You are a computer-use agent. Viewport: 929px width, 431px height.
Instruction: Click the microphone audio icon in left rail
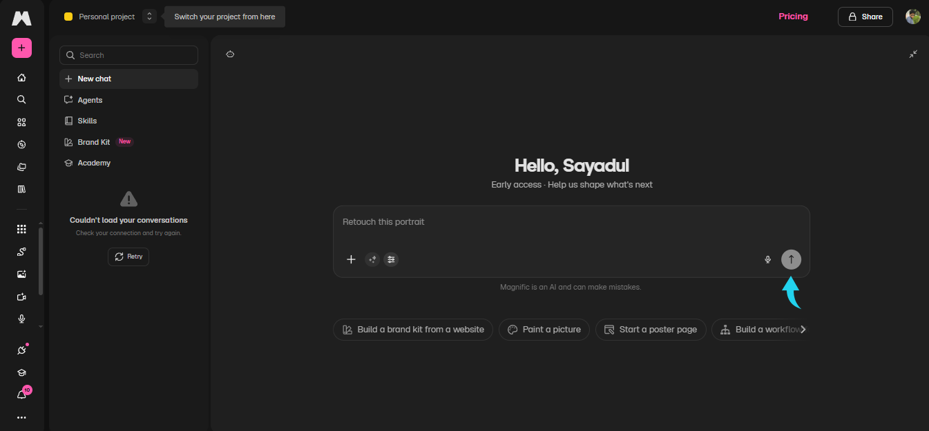[21, 319]
